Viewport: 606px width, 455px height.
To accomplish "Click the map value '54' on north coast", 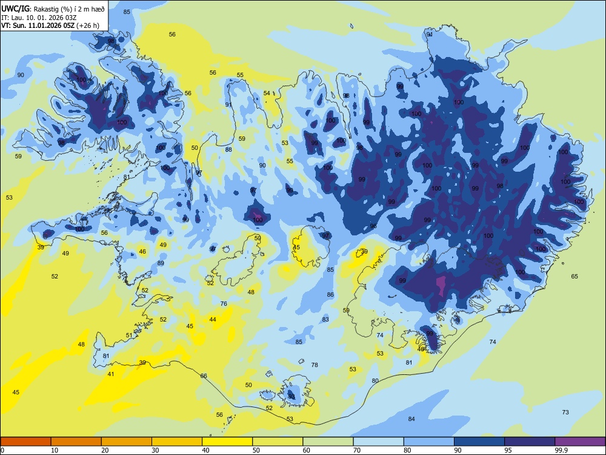I will point(267,93).
